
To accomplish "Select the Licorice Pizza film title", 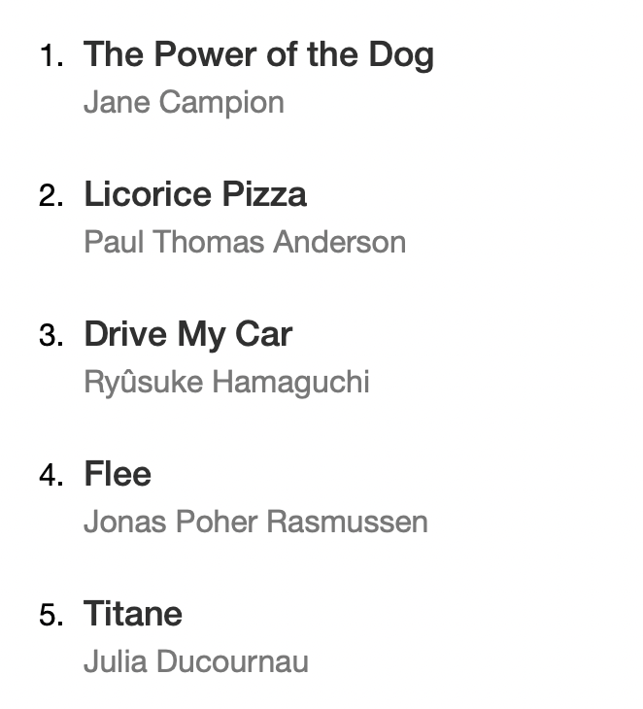I will [195, 195].
